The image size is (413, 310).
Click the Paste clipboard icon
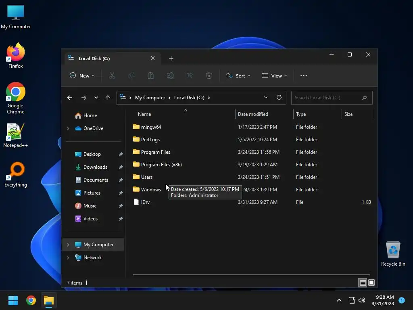click(151, 75)
